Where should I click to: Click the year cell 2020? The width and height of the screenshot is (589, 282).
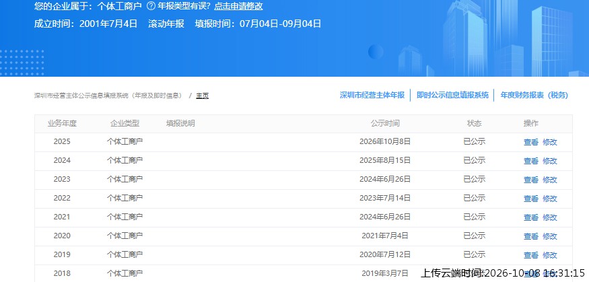[x=62, y=236]
